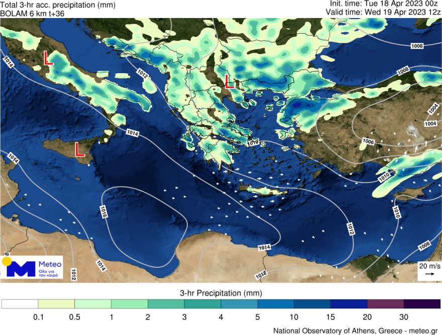This screenshot has width=442, height=335.
Task: Choose the purple 20–30 mm legend swatch
Action: pyautogui.click(x=385, y=304)
